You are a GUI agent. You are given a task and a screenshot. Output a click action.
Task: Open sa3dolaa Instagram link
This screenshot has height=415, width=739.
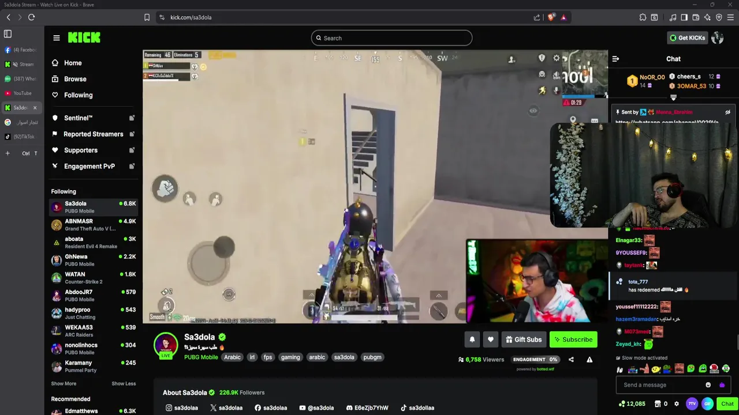click(182, 408)
